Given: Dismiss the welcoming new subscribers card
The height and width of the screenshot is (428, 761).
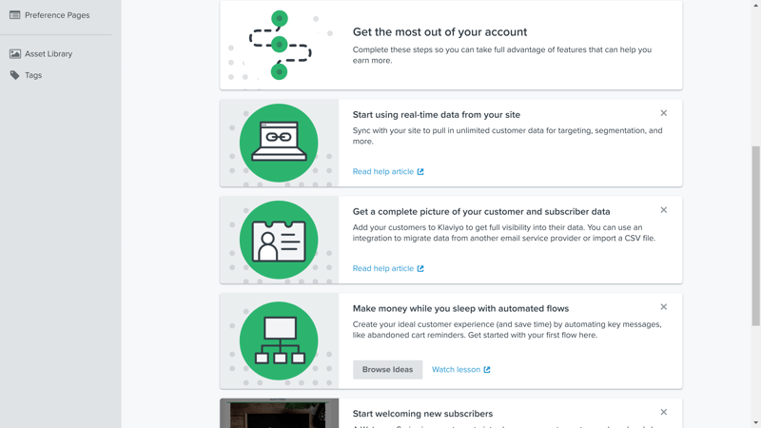Looking at the screenshot, I should click(x=663, y=412).
